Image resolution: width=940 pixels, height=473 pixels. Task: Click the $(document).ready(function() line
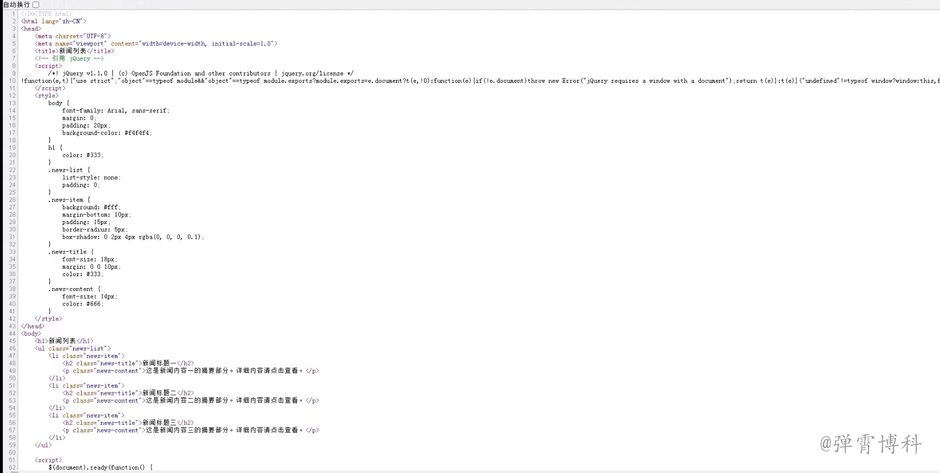pyautogui.click(x=100, y=467)
